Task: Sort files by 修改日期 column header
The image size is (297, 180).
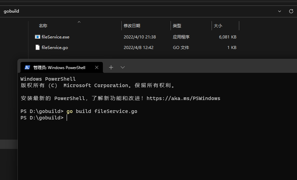Action: (x=132, y=26)
